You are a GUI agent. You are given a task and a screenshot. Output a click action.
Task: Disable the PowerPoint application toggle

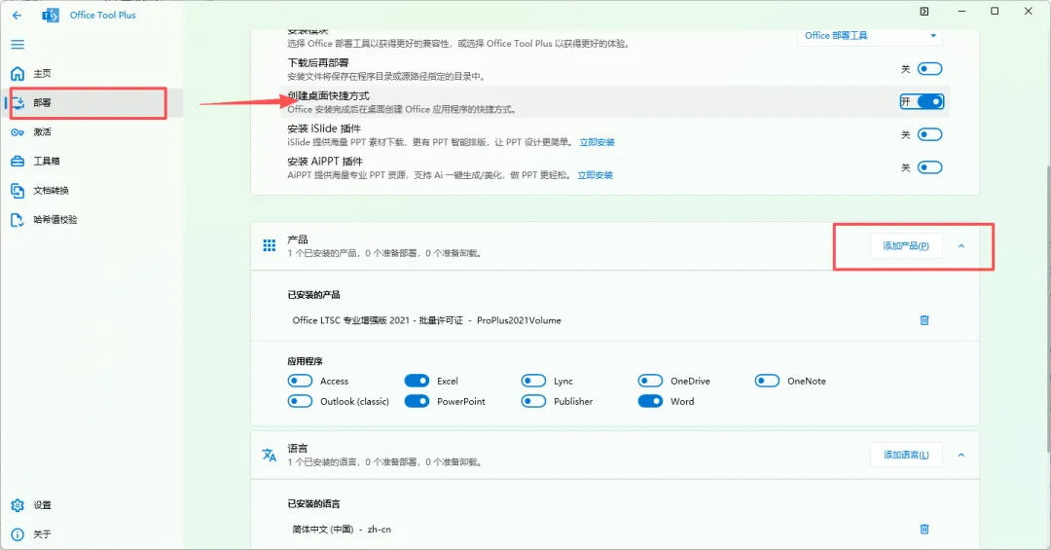click(x=417, y=401)
